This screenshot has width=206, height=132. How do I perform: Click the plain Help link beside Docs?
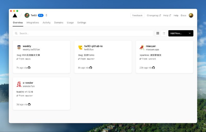tap(176, 15)
